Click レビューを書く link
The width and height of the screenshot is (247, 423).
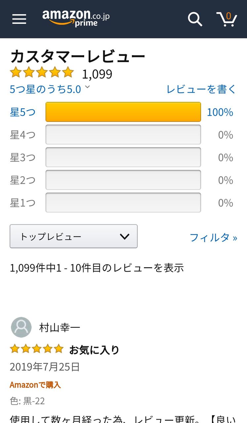pos(201,89)
